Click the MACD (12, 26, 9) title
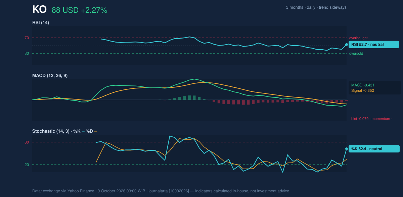Viewport: 403px width, 197px height. 50,76
